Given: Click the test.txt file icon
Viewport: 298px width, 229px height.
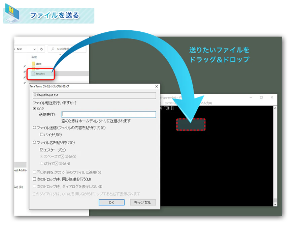Looking at the screenshot, I should pos(33,74).
